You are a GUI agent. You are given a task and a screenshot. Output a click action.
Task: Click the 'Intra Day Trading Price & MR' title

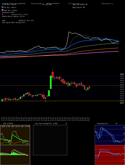click(46, 123)
